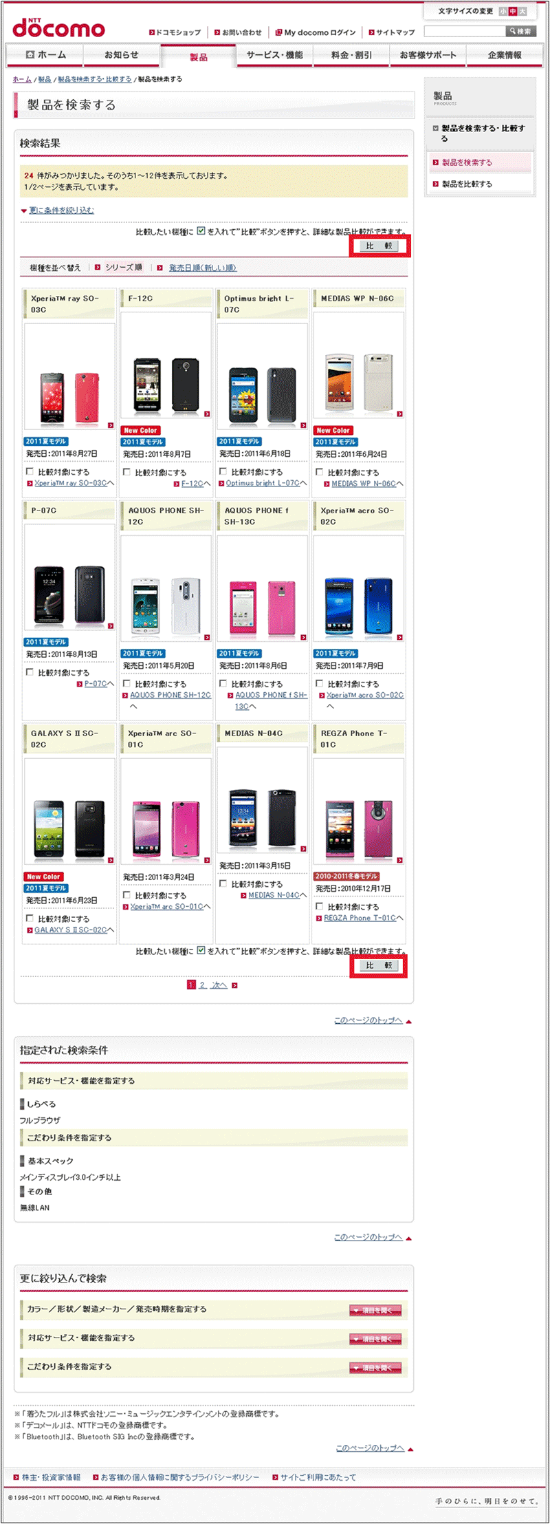Click the site search text field

[465, 31]
